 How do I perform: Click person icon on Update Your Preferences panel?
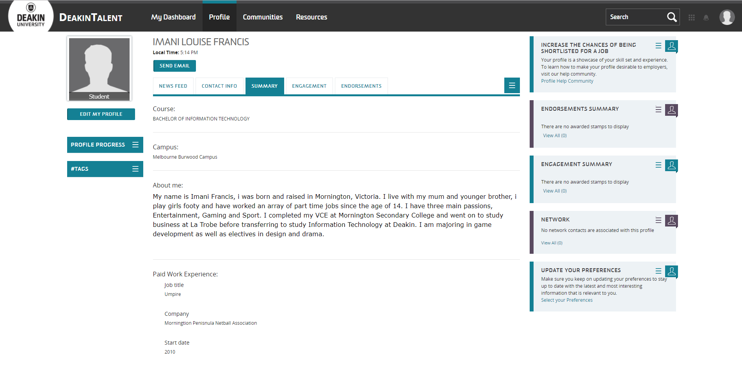(x=671, y=271)
